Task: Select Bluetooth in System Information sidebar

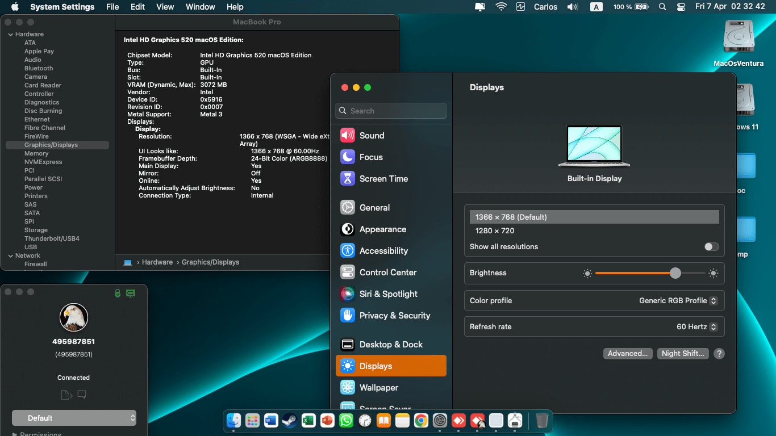Action: click(39, 69)
